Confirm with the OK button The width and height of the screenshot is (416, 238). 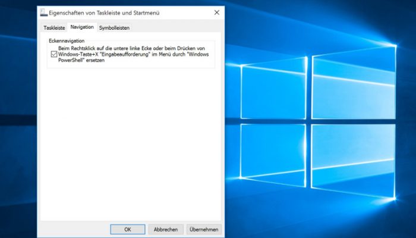tap(128, 229)
